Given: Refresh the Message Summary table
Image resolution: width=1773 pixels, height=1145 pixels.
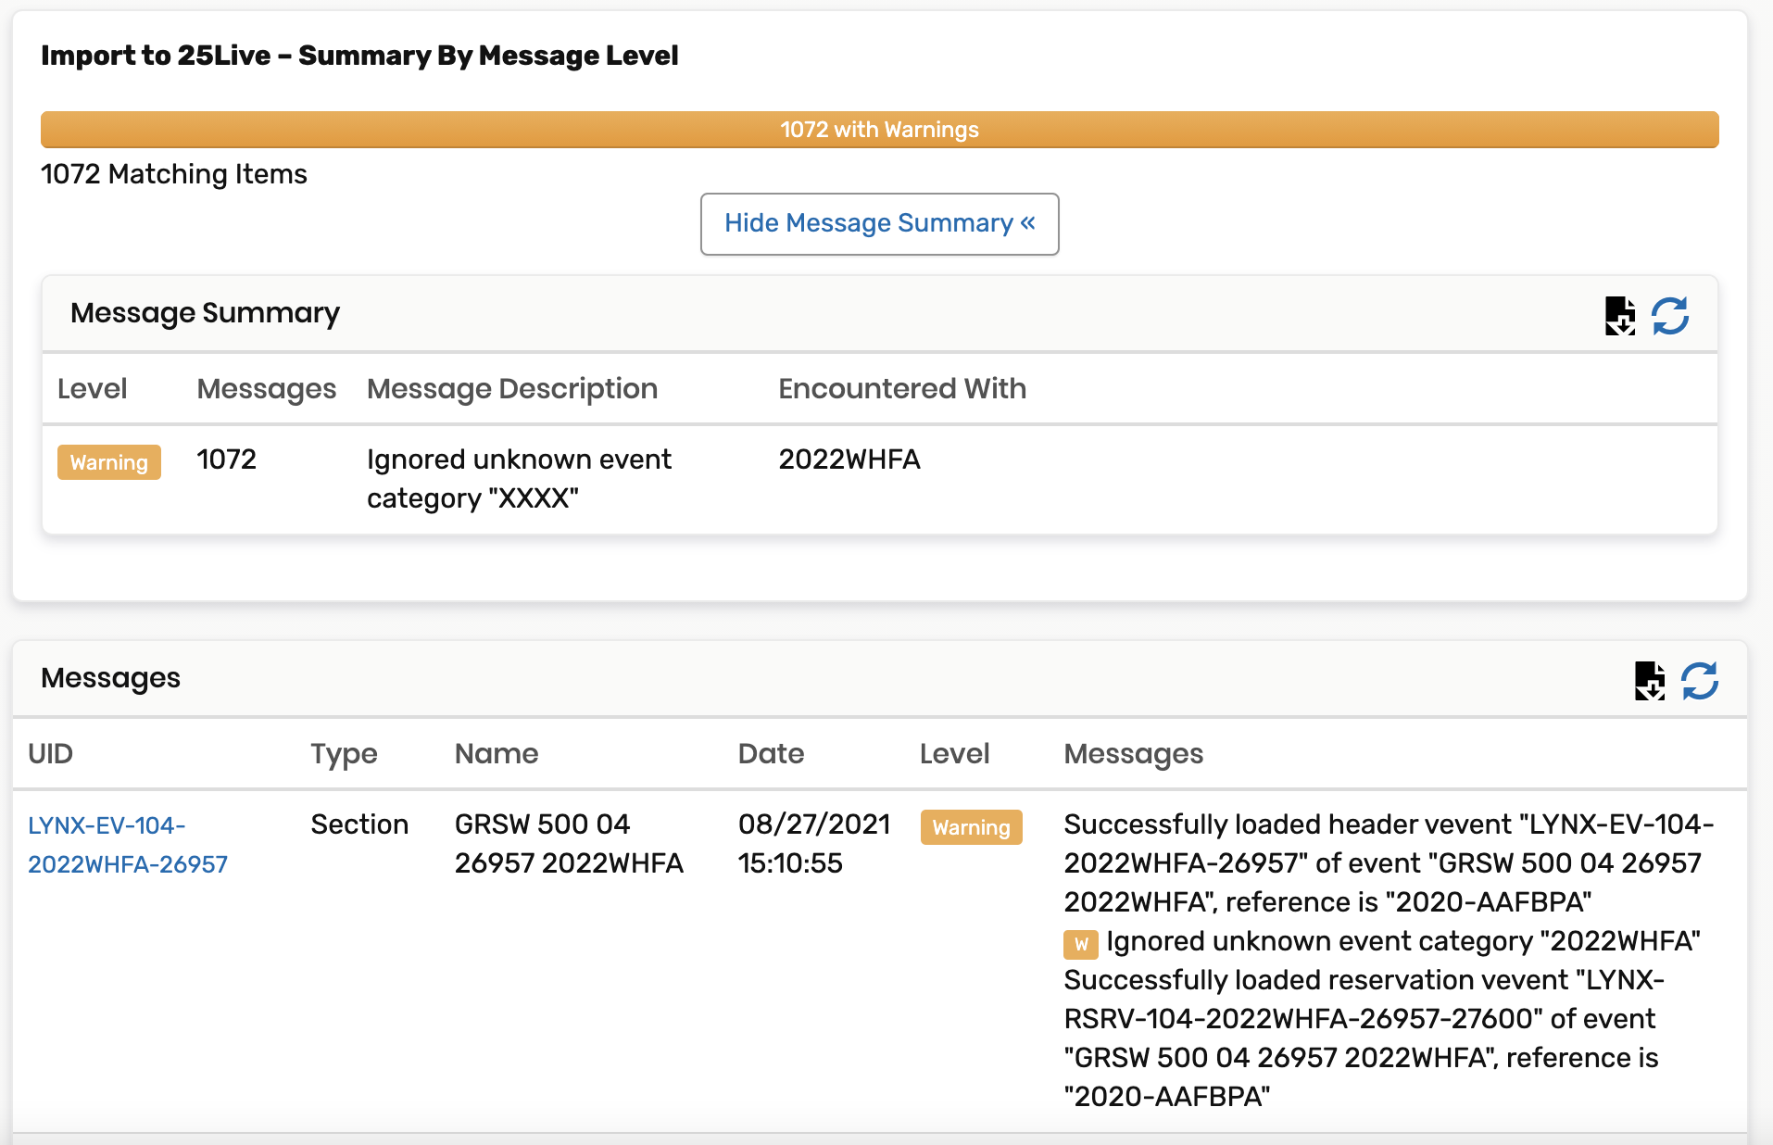Looking at the screenshot, I should (x=1670, y=316).
